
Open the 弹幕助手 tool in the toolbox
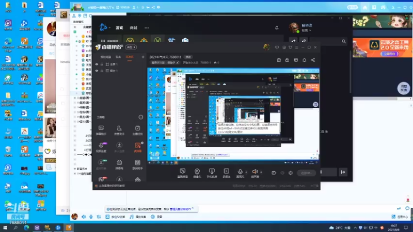pos(101,130)
